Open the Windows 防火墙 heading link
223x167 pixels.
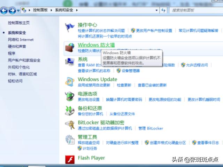(96, 45)
